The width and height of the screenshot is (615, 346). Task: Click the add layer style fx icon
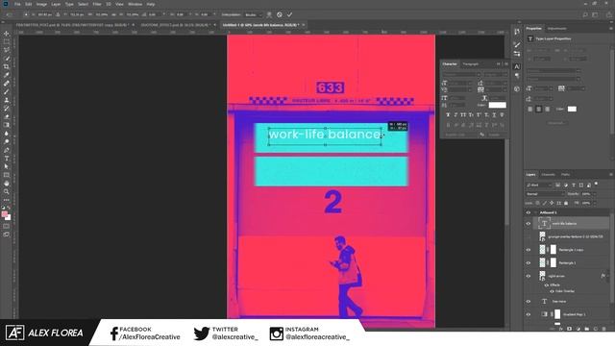tap(560, 329)
